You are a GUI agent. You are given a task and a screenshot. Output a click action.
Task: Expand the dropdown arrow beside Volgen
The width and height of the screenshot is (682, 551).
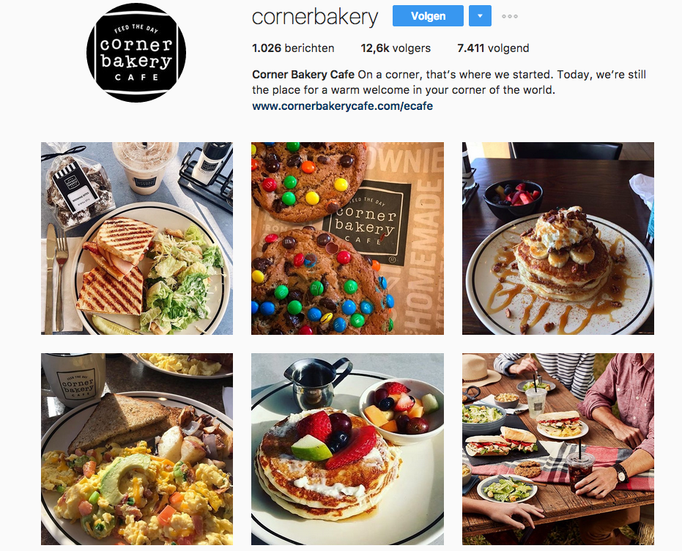481,16
